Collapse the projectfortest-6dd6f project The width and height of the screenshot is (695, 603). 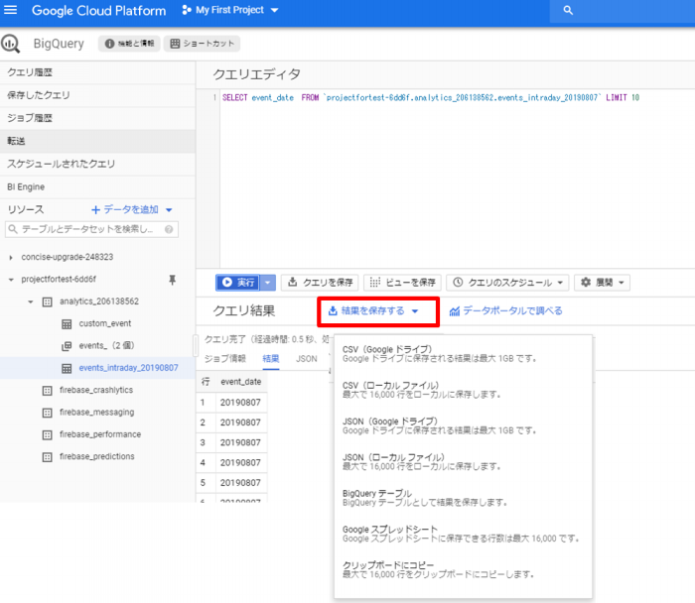11,280
